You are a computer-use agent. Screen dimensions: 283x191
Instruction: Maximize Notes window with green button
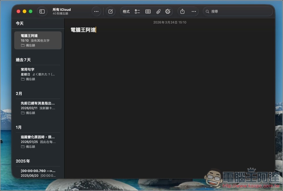click(x=31, y=12)
